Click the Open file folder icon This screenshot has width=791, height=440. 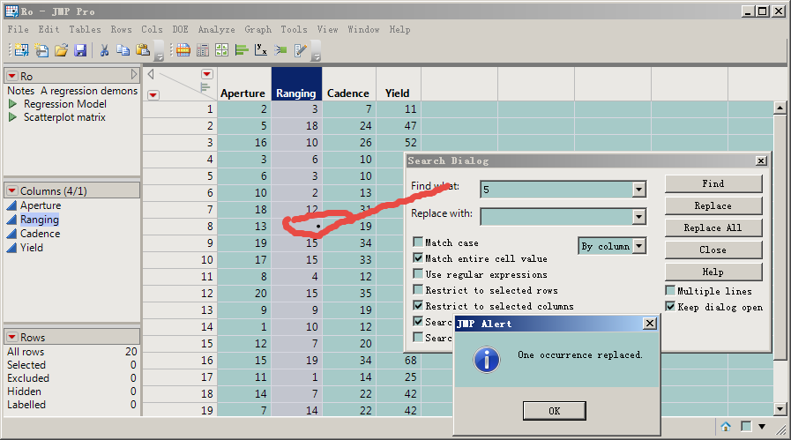tap(62, 50)
